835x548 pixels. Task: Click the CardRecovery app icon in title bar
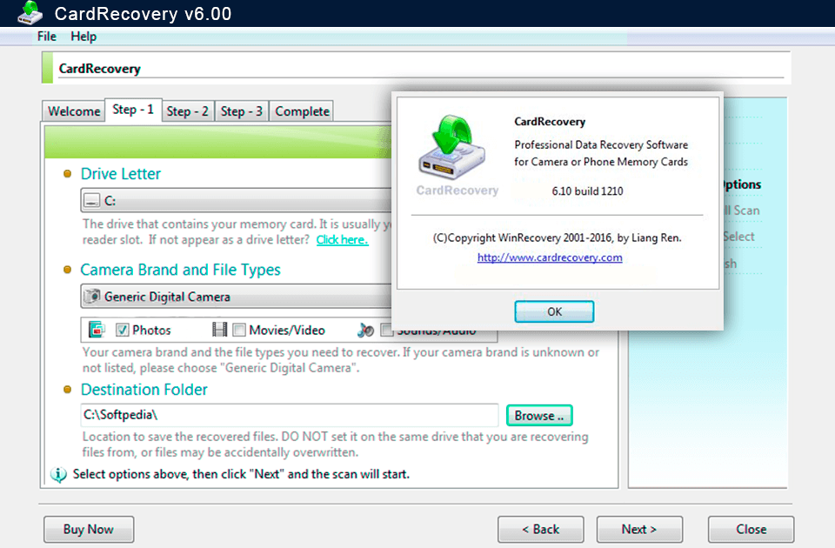pyautogui.click(x=30, y=13)
